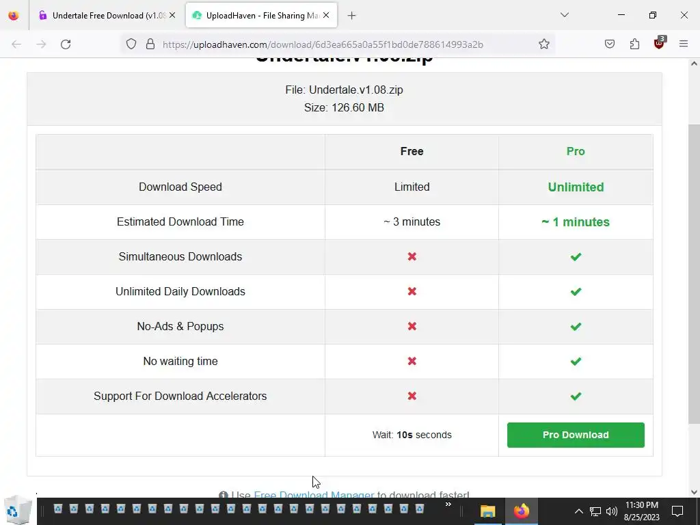
Task: Open a new browser tab
Action: click(351, 16)
